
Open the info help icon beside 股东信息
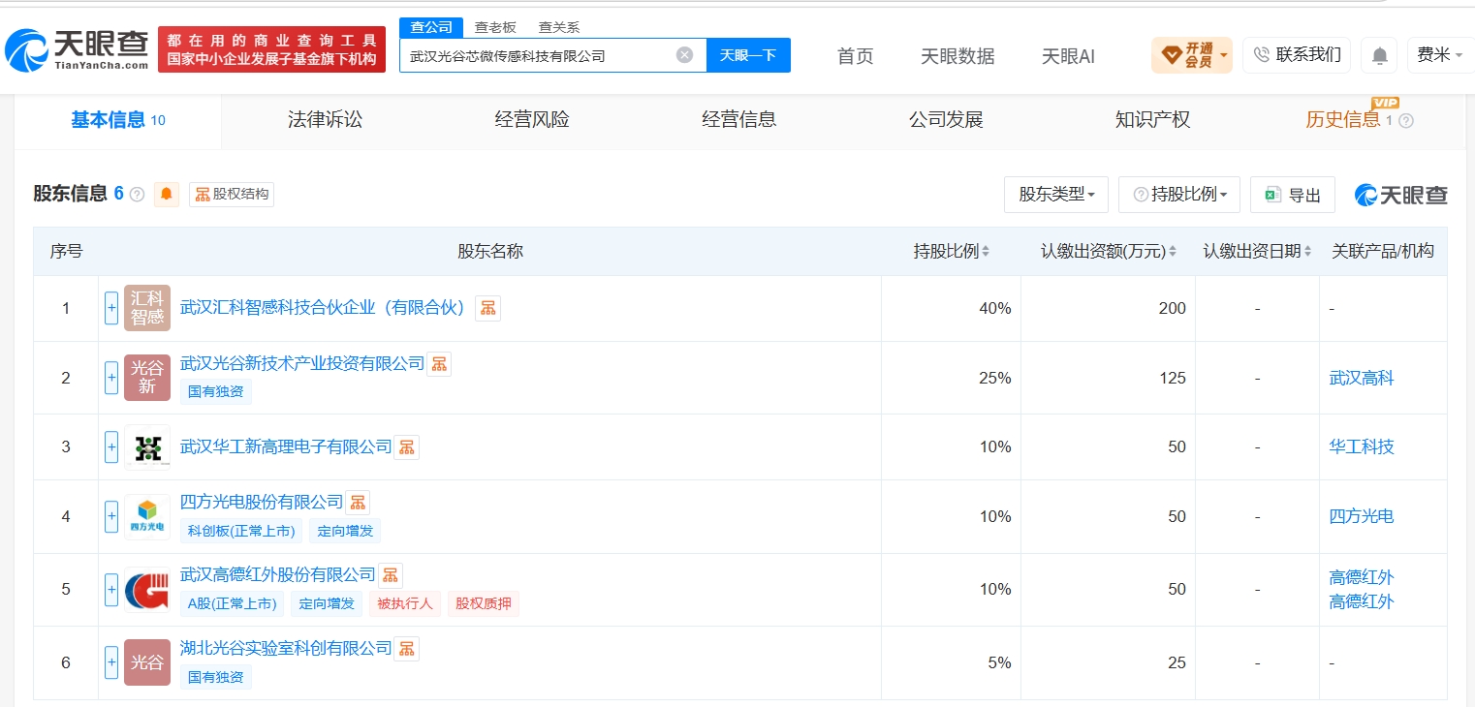coord(138,195)
